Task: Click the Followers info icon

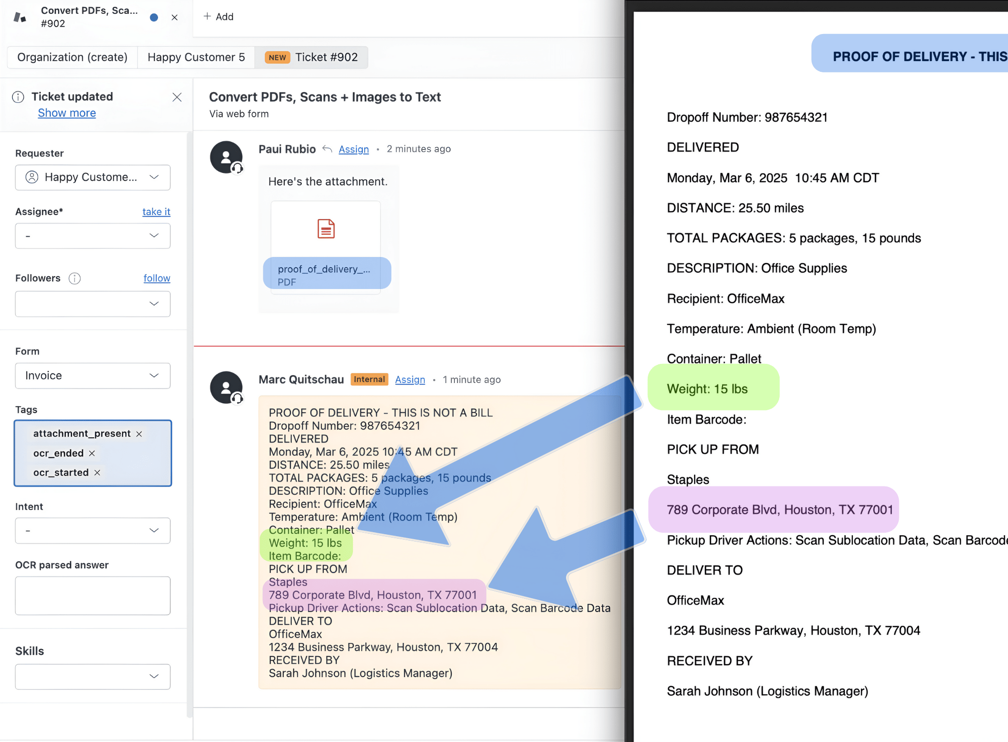Action: coord(75,278)
